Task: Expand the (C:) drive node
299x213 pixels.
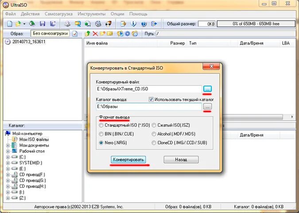Action: 8,157
